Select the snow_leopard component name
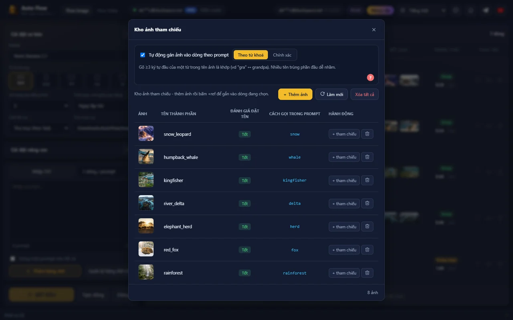The width and height of the screenshot is (513, 320). (x=178, y=134)
